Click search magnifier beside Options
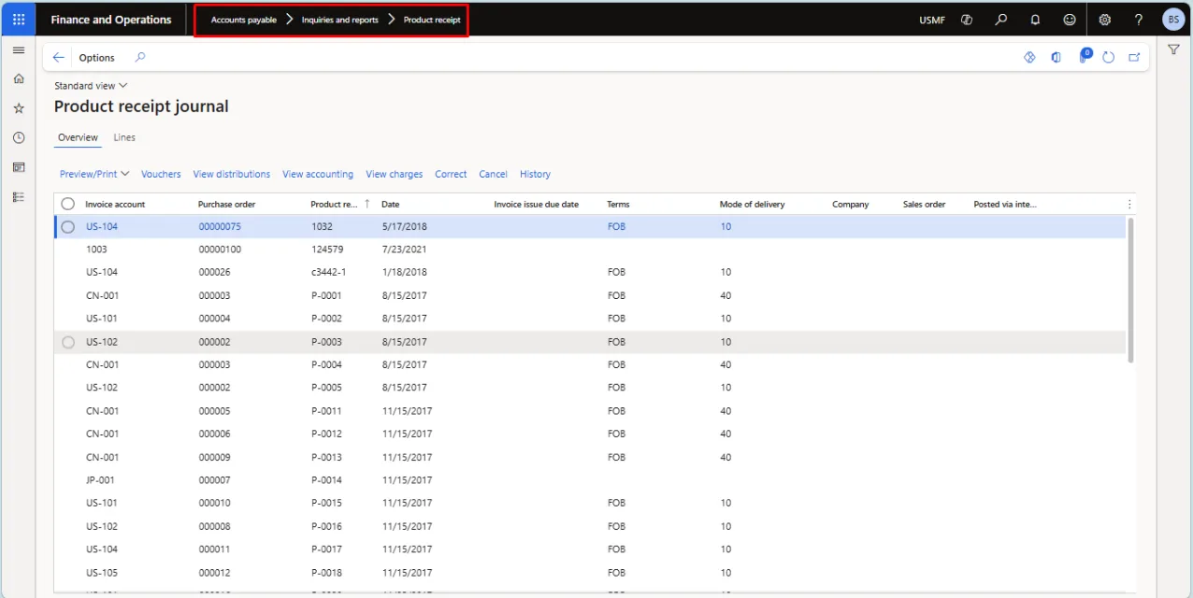This screenshot has height=598, width=1193. point(140,57)
